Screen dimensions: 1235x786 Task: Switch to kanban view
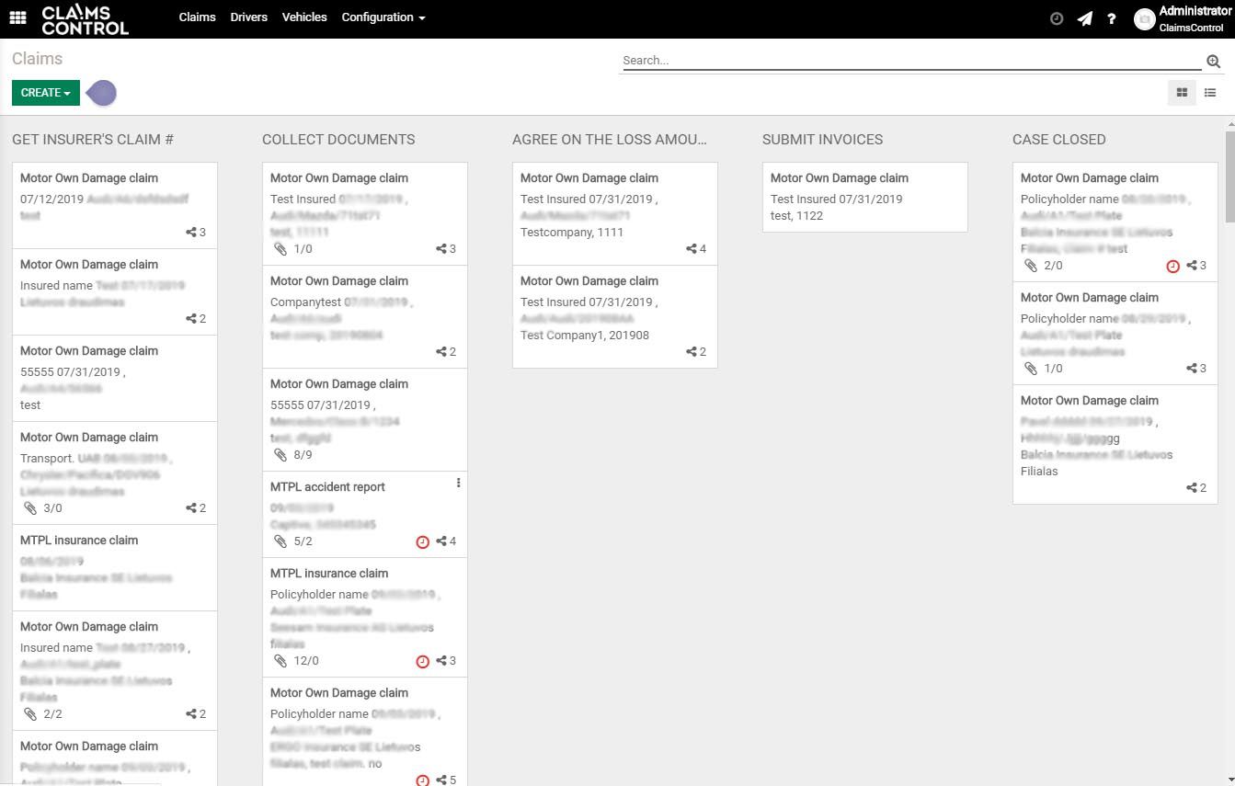(1182, 92)
